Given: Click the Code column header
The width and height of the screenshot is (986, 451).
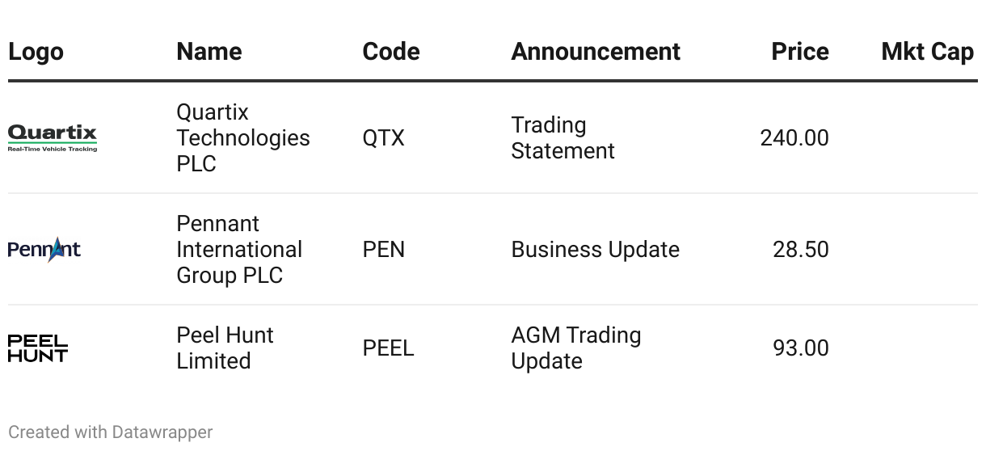Looking at the screenshot, I should (391, 52).
